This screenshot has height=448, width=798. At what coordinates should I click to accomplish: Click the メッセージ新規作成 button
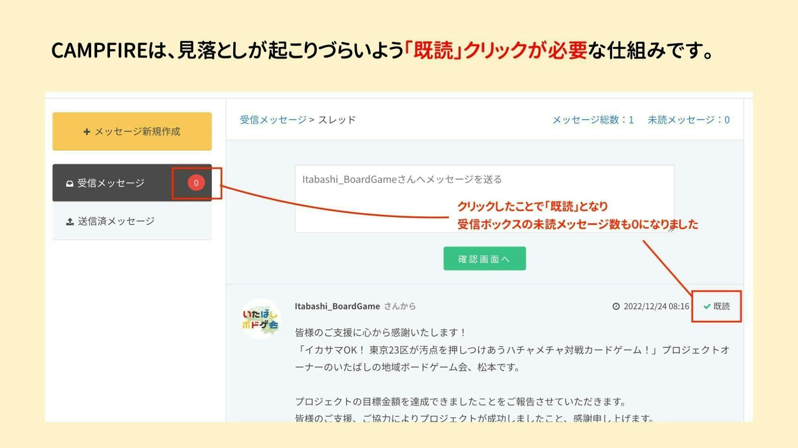pyautogui.click(x=132, y=132)
